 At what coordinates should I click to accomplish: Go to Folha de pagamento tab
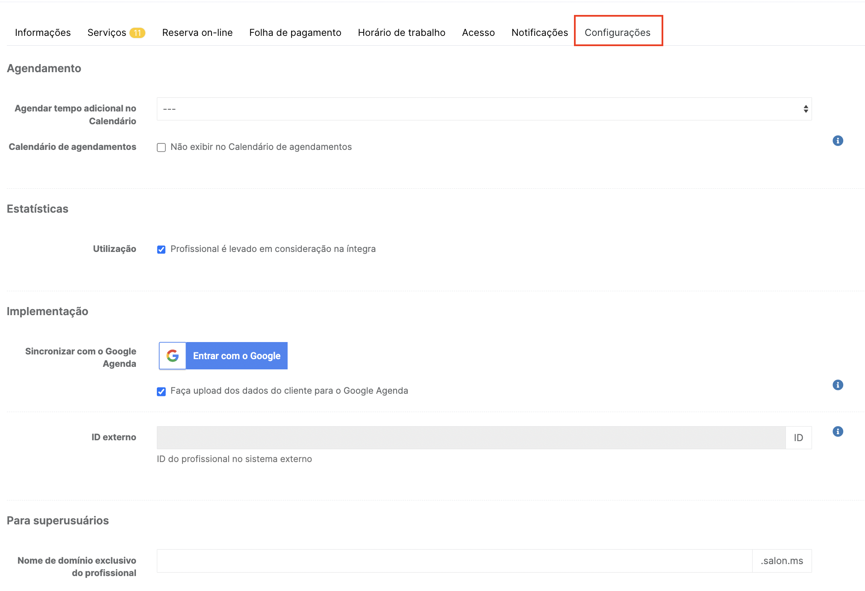pyautogui.click(x=295, y=33)
